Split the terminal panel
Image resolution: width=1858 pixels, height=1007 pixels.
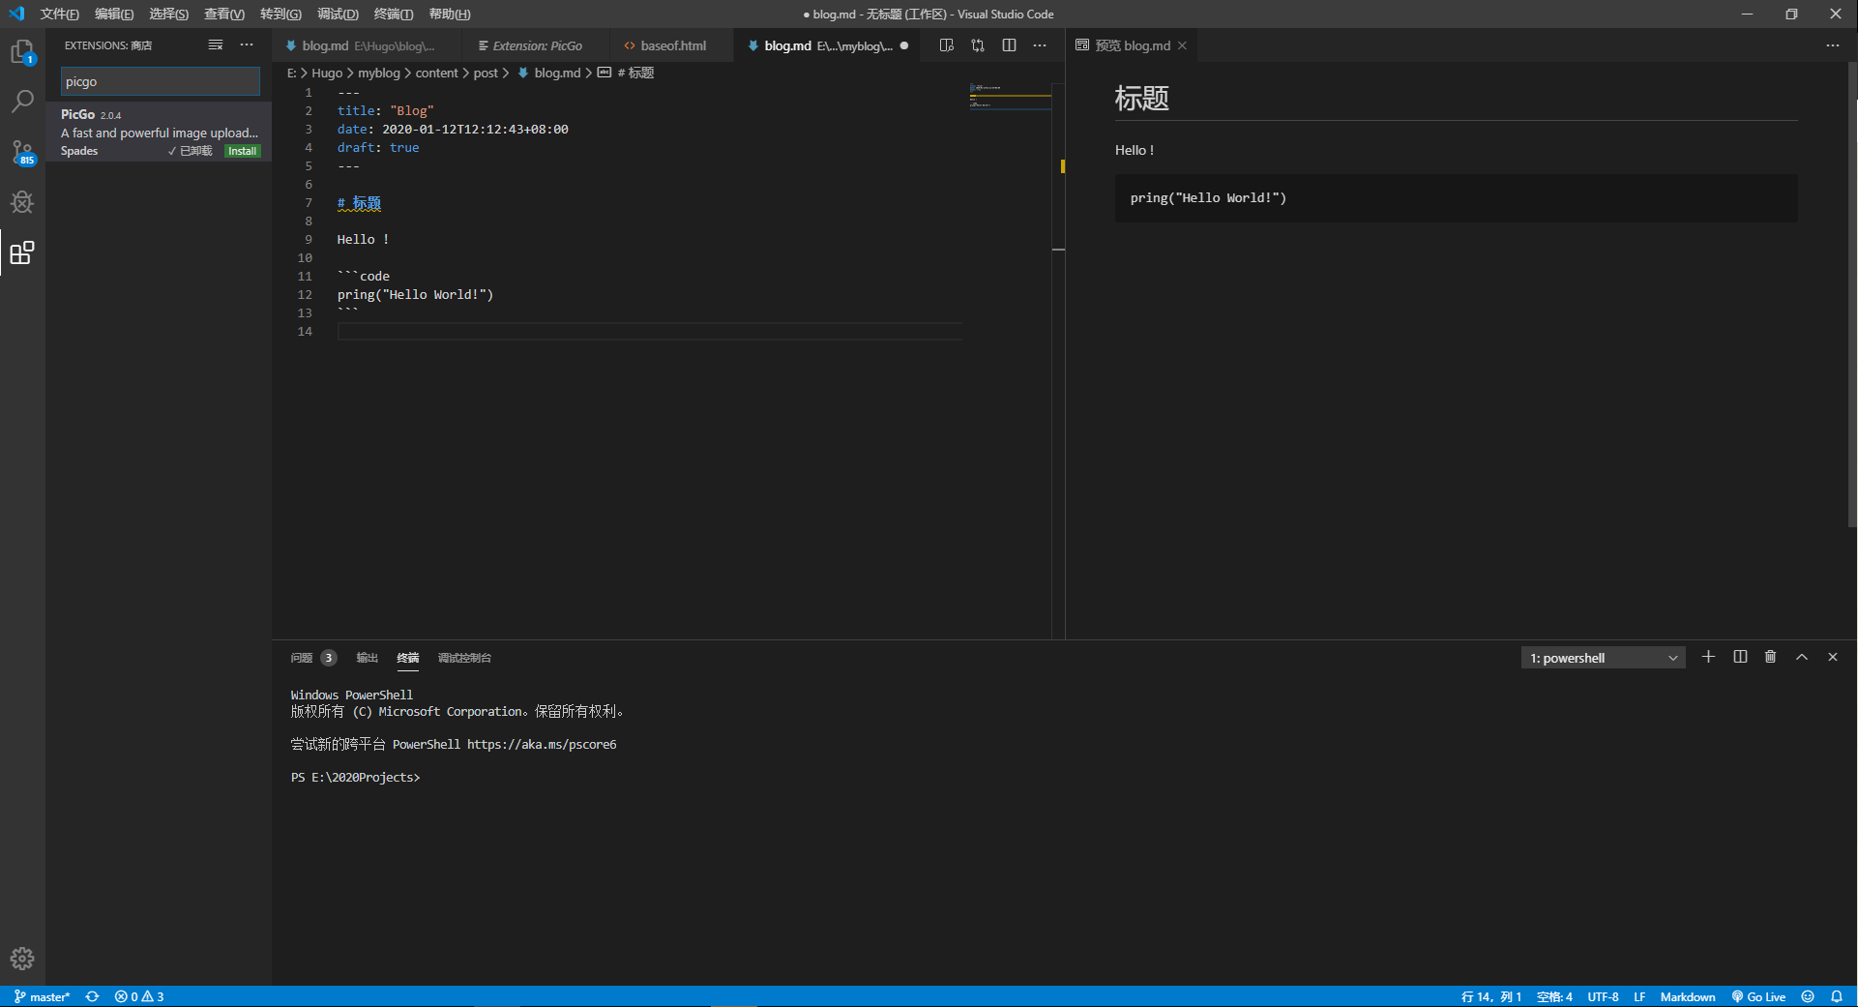(x=1740, y=657)
